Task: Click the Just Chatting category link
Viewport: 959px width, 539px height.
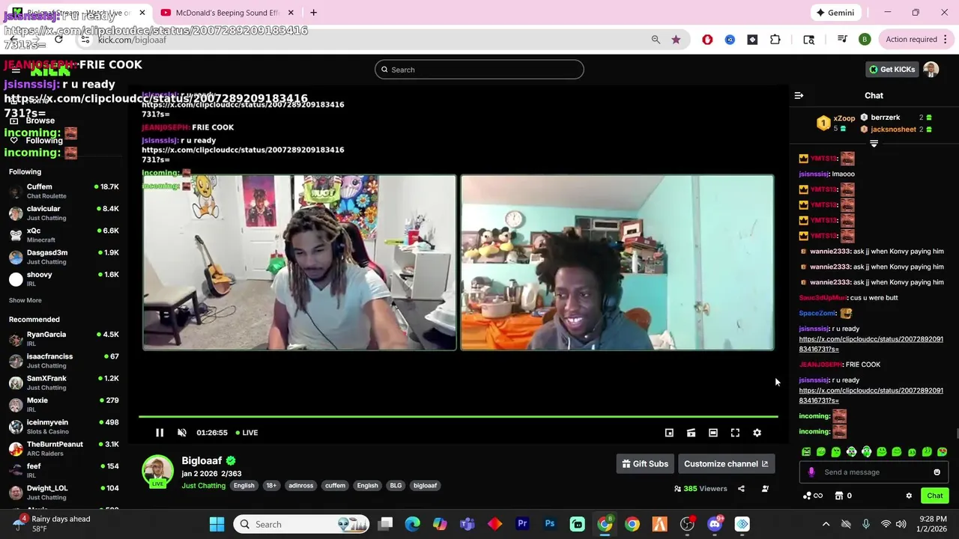Action: tap(203, 486)
